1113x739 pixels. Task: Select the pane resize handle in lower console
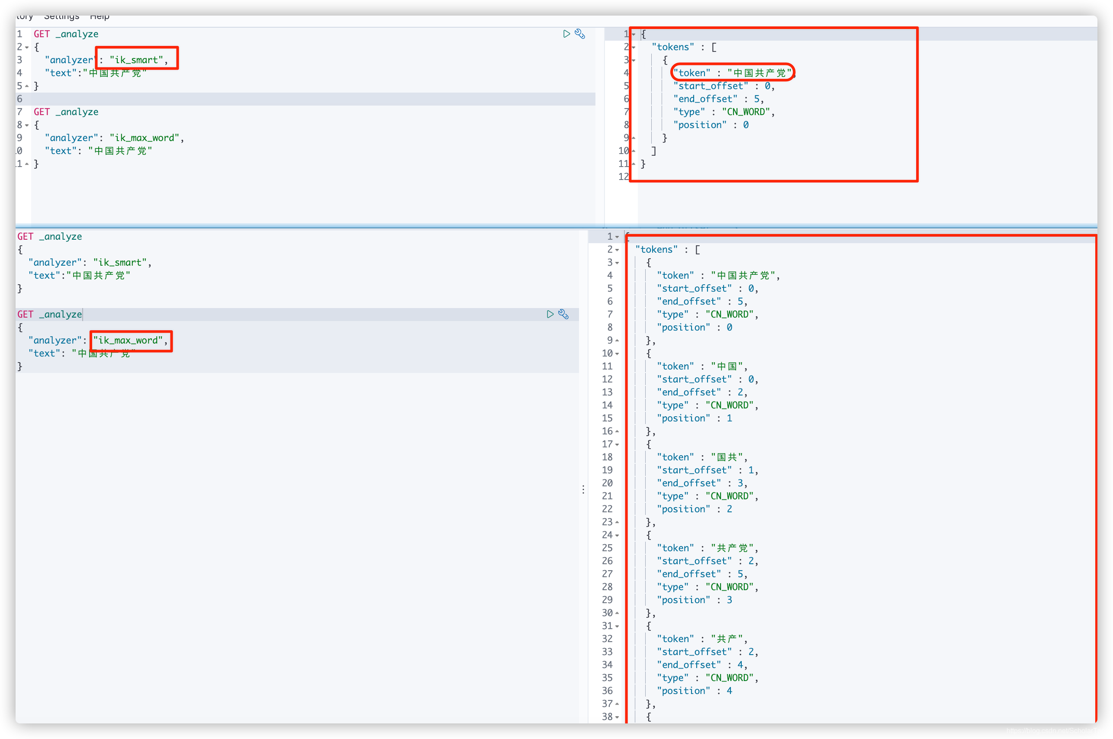click(x=584, y=490)
